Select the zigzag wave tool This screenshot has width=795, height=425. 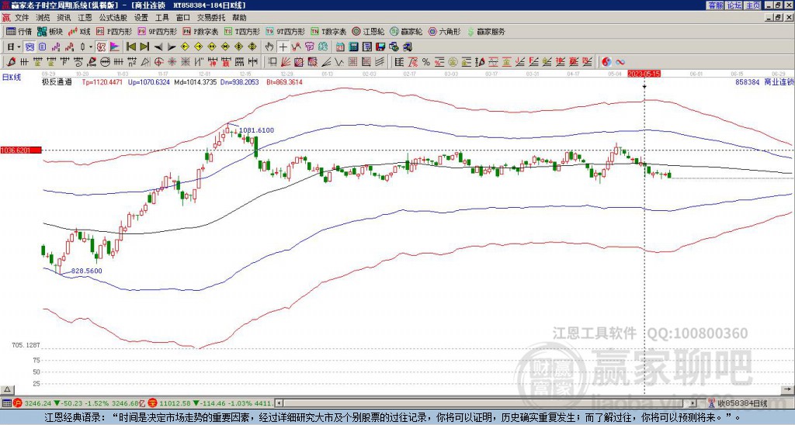click(x=339, y=62)
